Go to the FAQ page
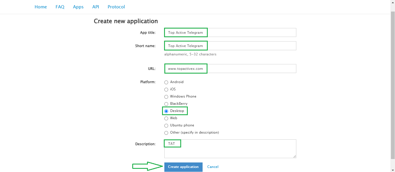 [x=60, y=7]
